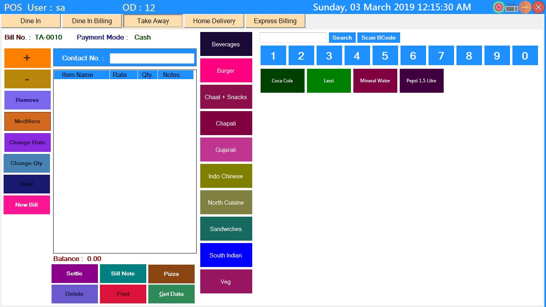Open the Dine In Billing tab
The image size is (546, 307).
pyautogui.click(x=92, y=21)
